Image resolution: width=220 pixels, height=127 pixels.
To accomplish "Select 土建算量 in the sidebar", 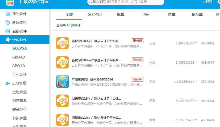I will (x=19, y=92).
